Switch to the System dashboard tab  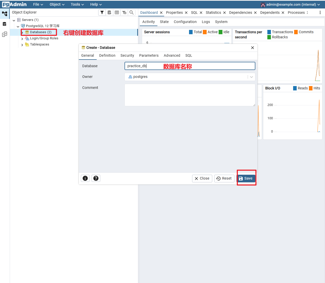221,22
